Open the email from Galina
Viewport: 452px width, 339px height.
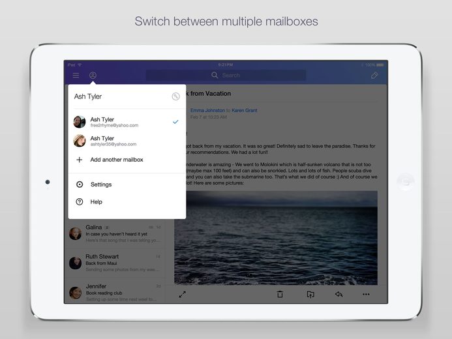click(x=115, y=233)
